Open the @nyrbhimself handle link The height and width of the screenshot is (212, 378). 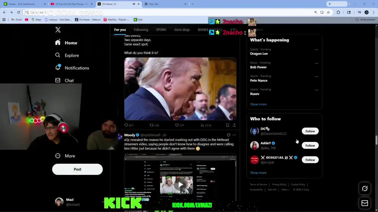pos(150,135)
